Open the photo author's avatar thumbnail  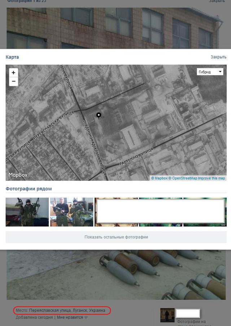pos(167,315)
